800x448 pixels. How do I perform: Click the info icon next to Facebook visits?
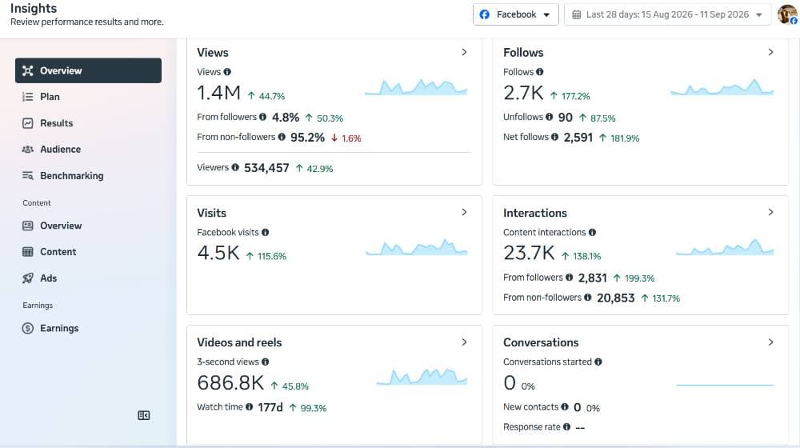click(x=266, y=232)
